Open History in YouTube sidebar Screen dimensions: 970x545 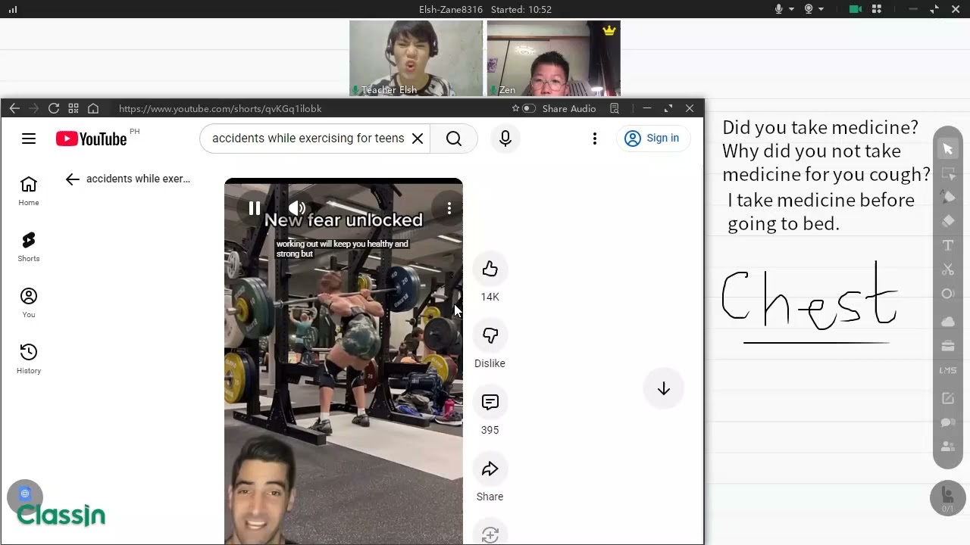coord(29,358)
